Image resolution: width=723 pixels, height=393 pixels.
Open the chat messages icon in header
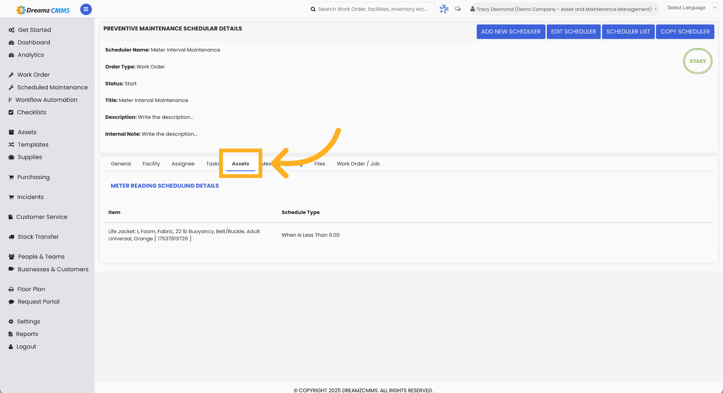pyautogui.click(x=458, y=9)
